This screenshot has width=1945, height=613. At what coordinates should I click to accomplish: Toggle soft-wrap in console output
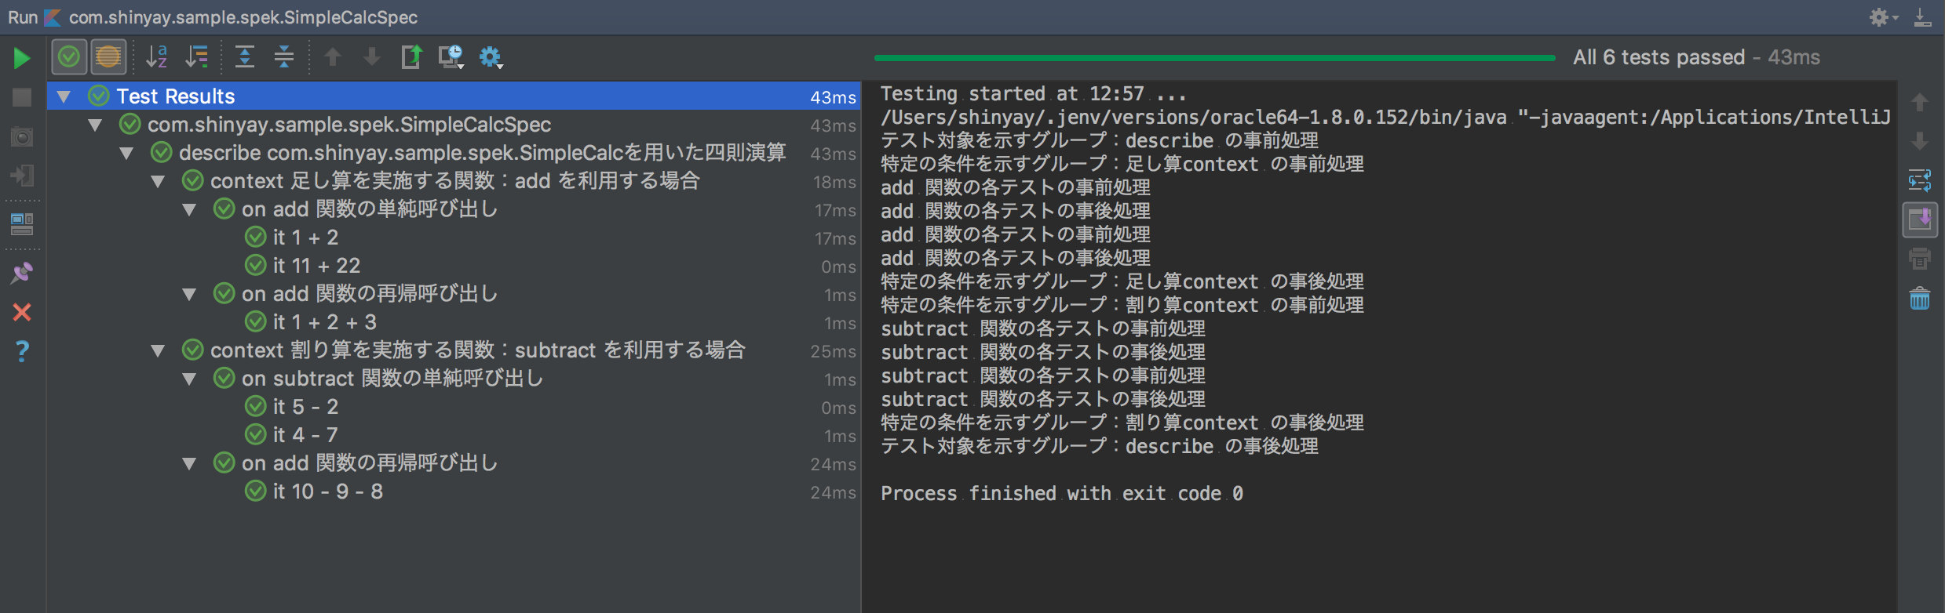(1920, 180)
